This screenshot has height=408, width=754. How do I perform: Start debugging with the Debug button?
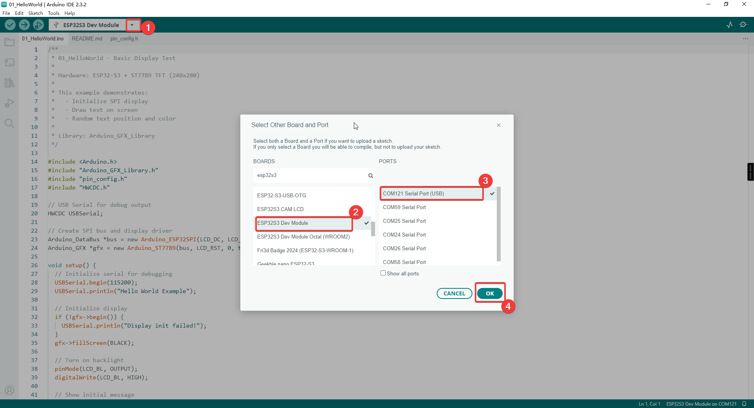(x=38, y=25)
